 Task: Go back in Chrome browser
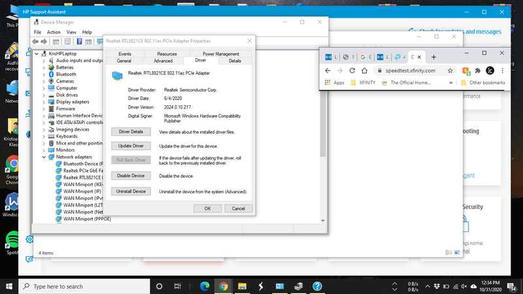coord(328,71)
